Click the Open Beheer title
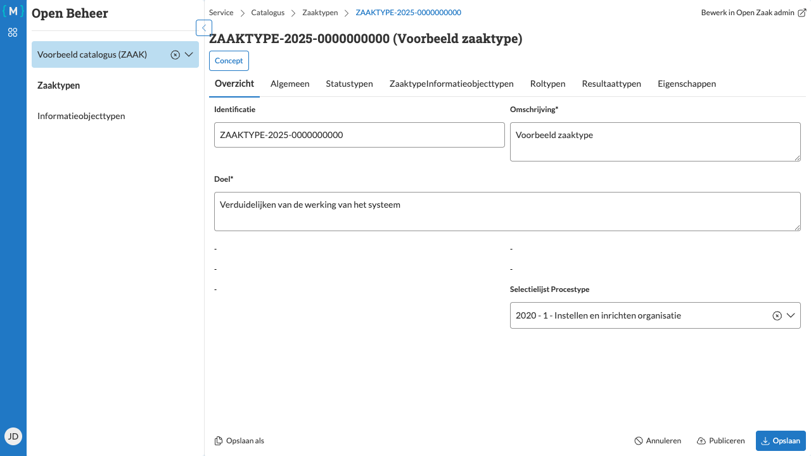The image size is (811, 456). point(70,13)
